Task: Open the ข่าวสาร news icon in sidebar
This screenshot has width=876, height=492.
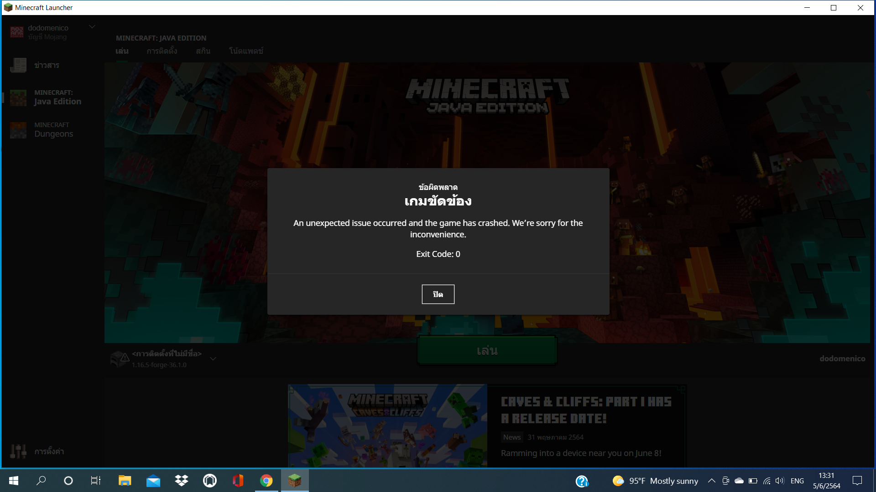Action: coord(18,65)
